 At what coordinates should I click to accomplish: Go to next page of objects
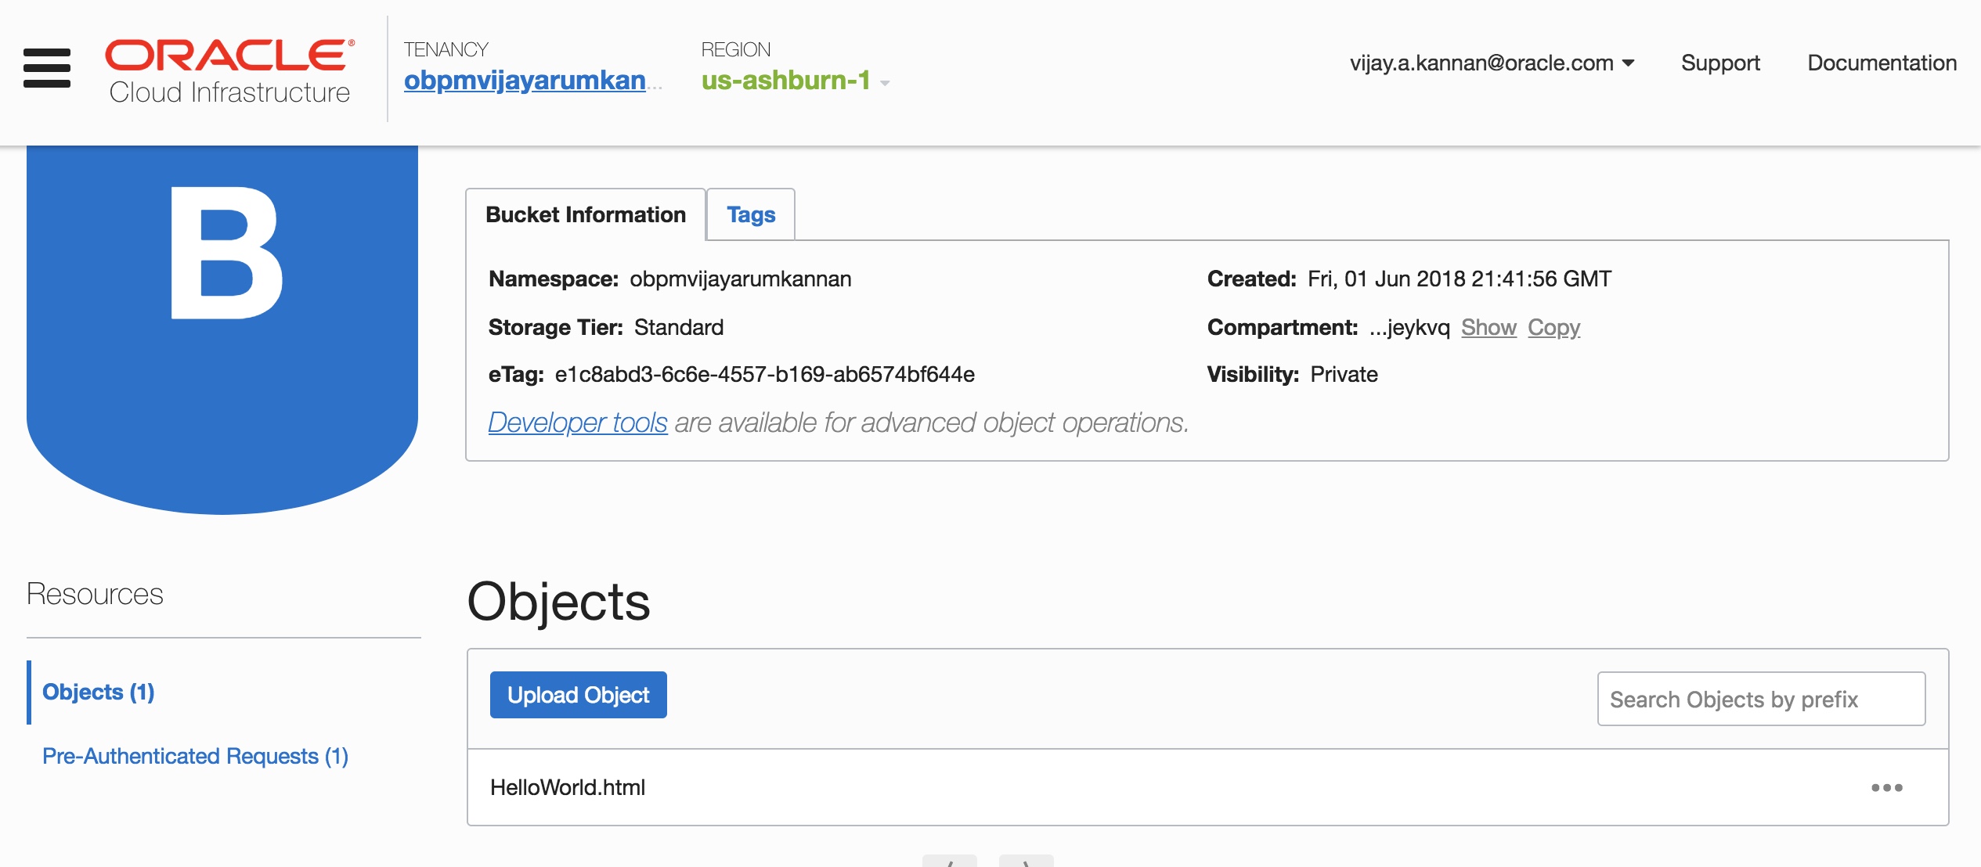click(1026, 860)
